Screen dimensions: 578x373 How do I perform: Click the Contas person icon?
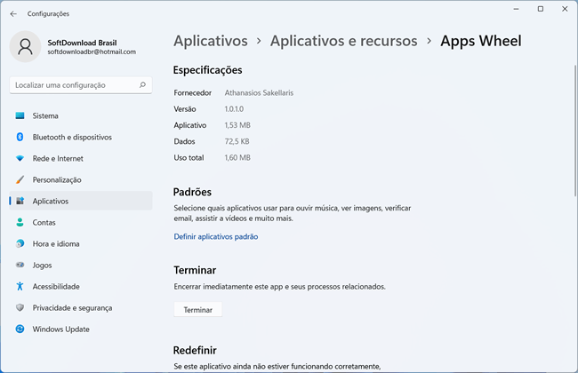[20, 223]
